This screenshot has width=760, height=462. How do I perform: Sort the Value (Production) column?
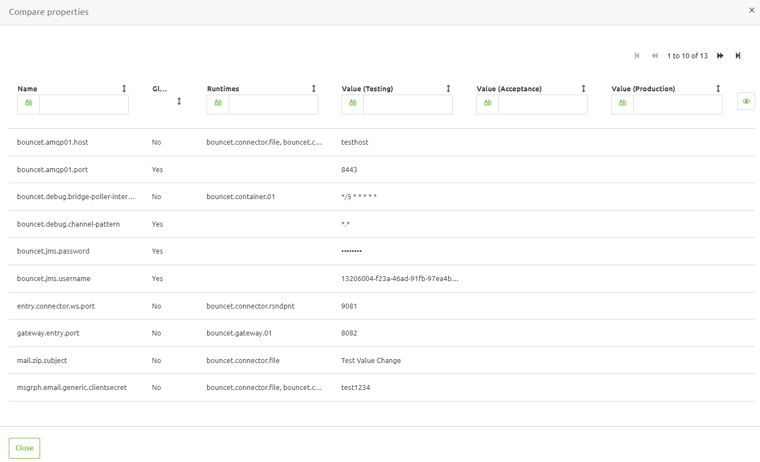pyautogui.click(x=718, y=88)
